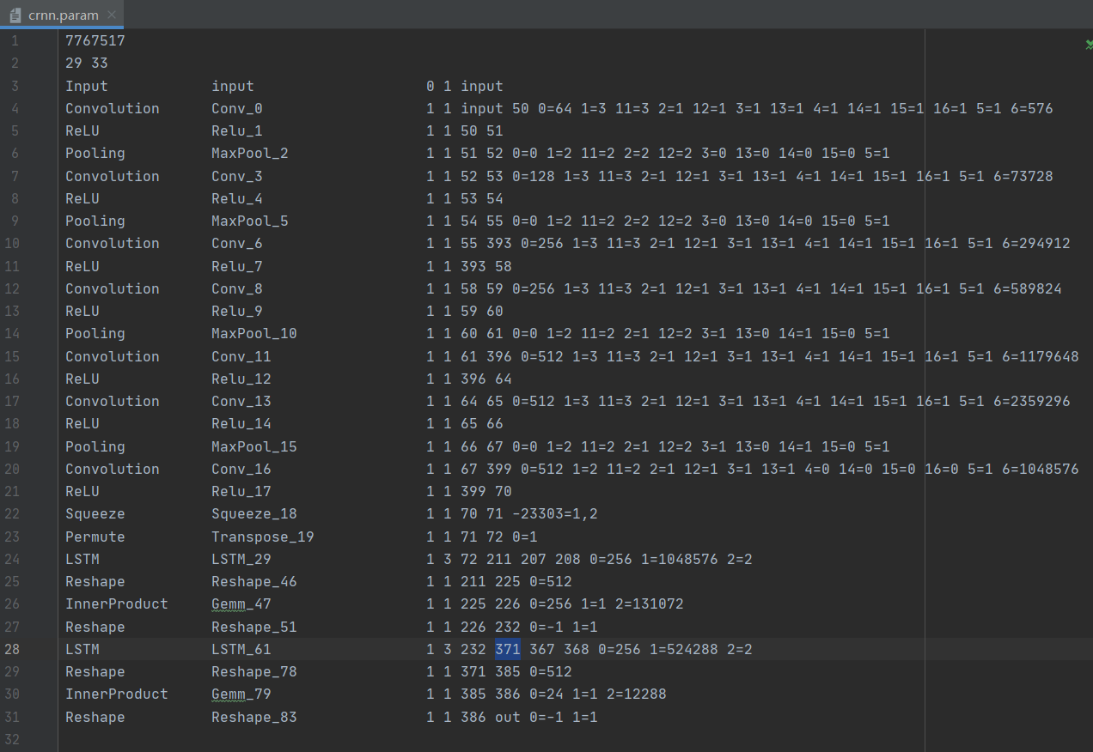Place the cursor on the magic number 7767517

pyautogui.click(x=95, y=41)
